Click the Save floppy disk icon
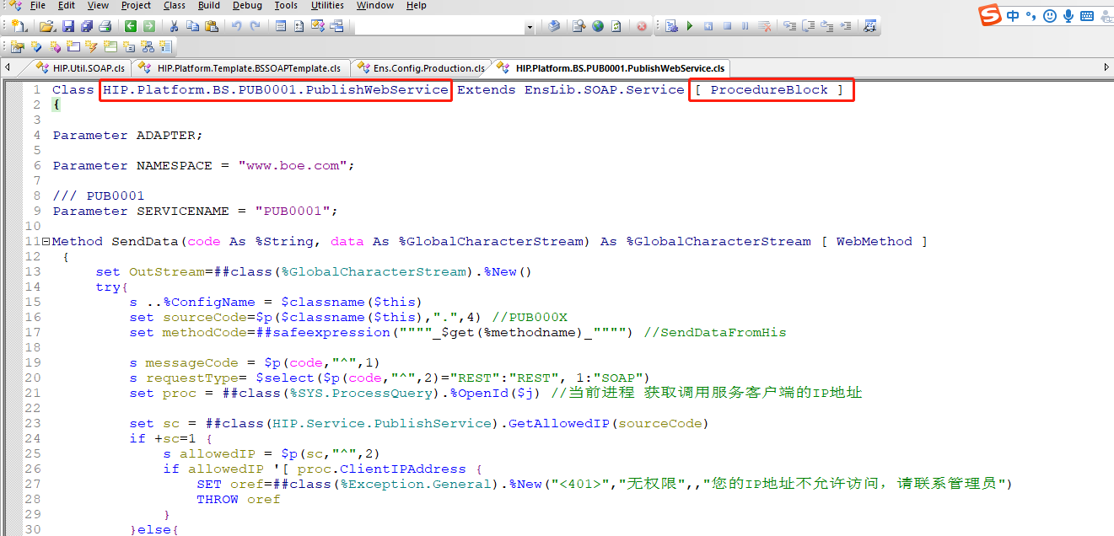 point(68,26)
